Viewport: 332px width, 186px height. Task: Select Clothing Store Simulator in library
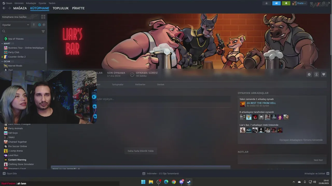pos(21,164)
